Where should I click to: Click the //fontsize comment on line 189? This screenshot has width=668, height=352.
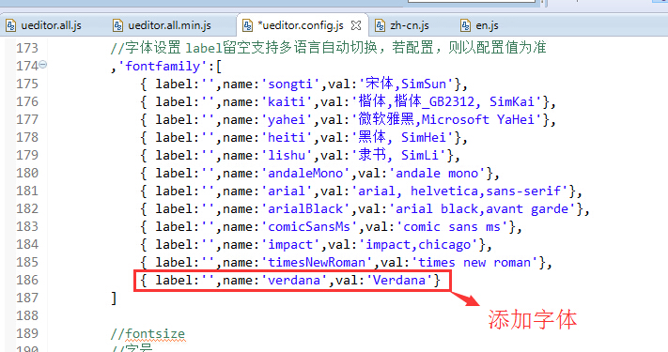[x=148, y=334]
